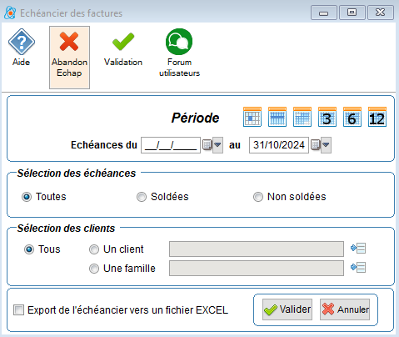399x337 pixels.
Task: Open client list lookup next to Un client
Action: click(358, 248)
